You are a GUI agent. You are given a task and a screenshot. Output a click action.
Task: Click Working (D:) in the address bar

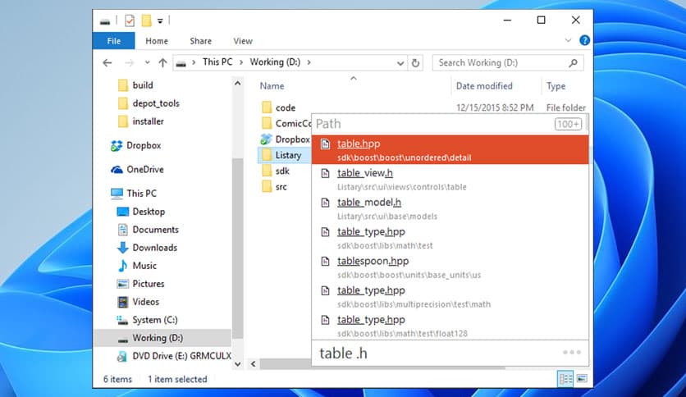click(275, 62)
